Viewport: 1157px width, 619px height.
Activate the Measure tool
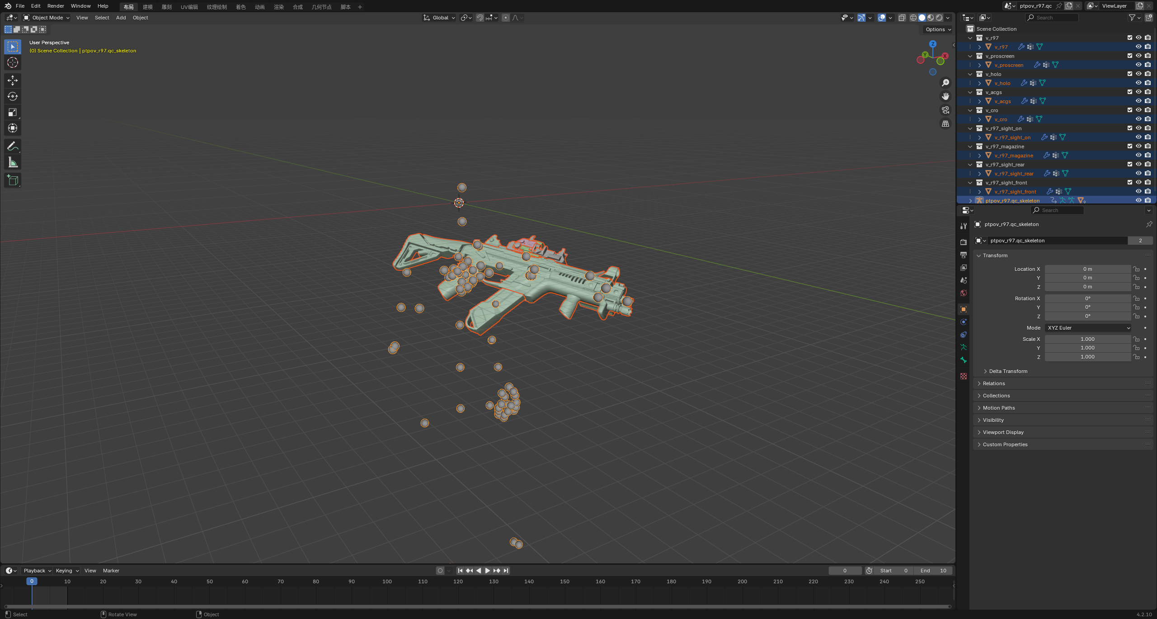pyautogui.click(x=13, y=162)
